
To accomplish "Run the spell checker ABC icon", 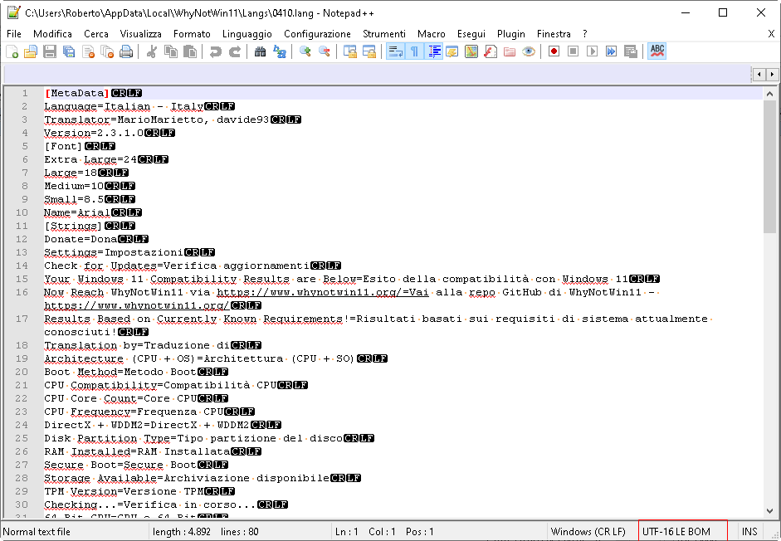I will [x=656, y=51].
